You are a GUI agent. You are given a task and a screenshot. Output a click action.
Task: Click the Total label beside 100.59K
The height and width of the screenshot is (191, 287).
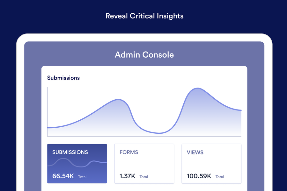[220, 177]
